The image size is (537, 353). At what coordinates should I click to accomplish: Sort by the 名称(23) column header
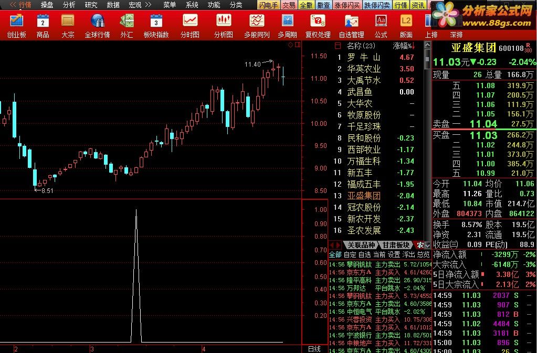pyautogui.click(x=361, y=46)
